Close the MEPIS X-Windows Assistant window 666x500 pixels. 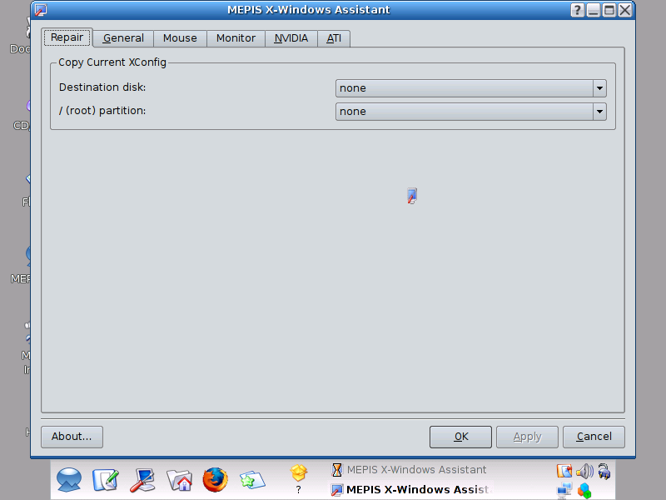tap(625, 10)
